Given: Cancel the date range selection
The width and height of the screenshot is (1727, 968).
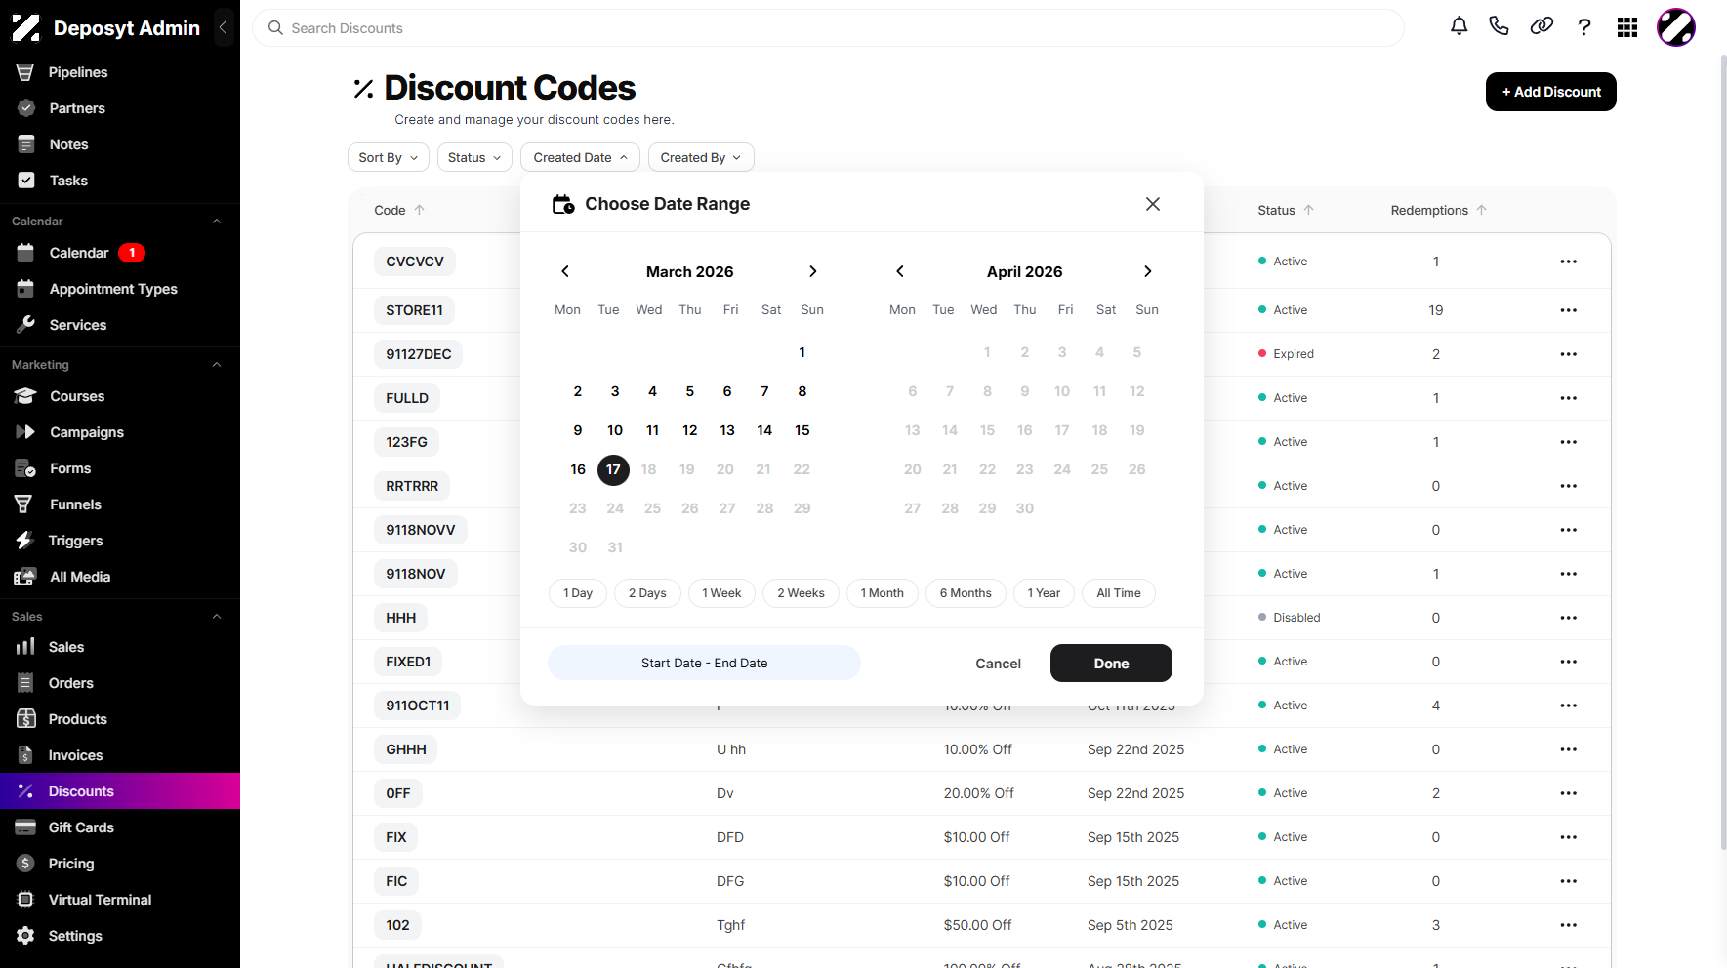Looking at the screenshot, I should coord(998,664).
